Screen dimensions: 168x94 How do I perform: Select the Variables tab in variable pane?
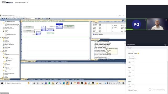pos(97,40)
